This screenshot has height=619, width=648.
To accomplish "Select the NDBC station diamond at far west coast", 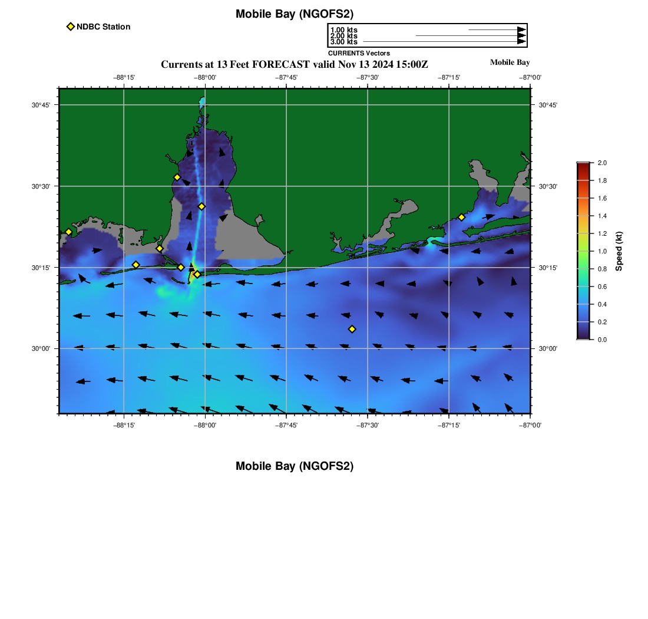I will tap(68, 232).
